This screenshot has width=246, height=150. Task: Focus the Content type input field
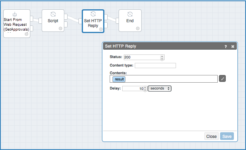tap(155, 66)
